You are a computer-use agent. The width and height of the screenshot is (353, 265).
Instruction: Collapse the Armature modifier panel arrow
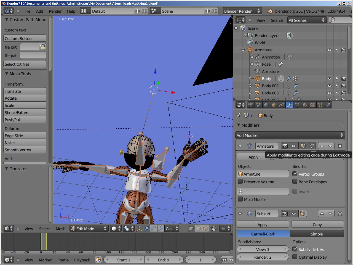click(x=240, y=146)
